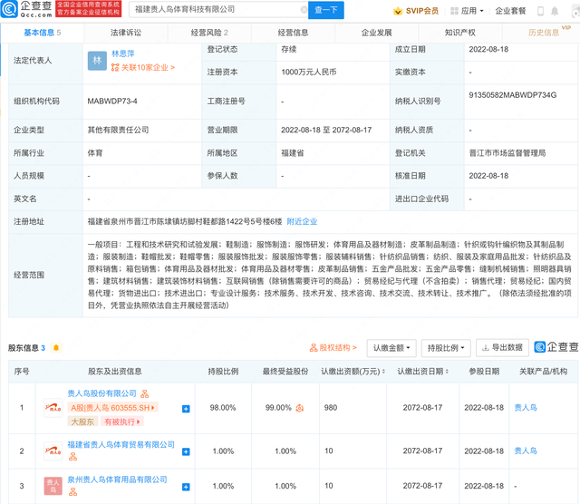The height and width of the screenshot is (504, 580).
Task: Open the 持股比例 dropdown filter
Action: pos(446,348)
